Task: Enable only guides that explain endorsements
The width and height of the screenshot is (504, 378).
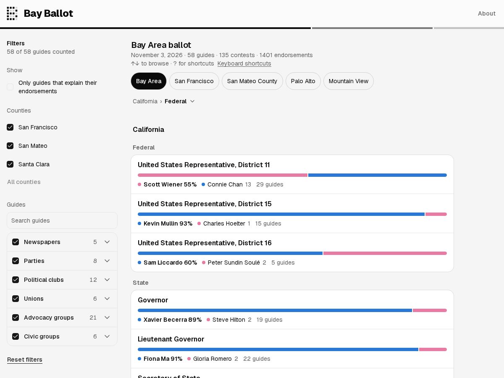Action: tap(10, 87)
